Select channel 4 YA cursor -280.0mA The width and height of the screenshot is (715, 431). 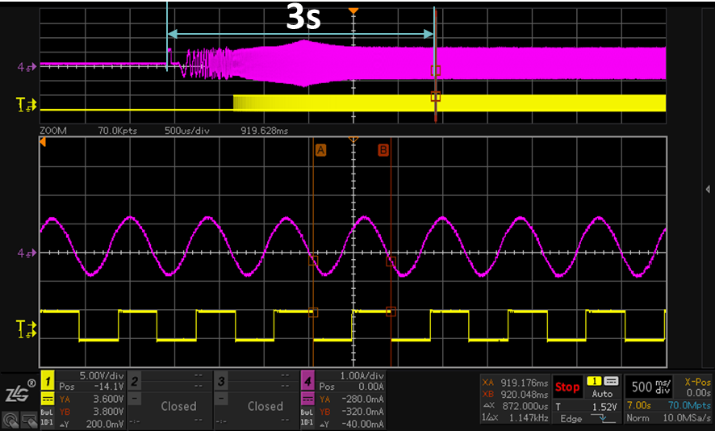coord(351,399)
